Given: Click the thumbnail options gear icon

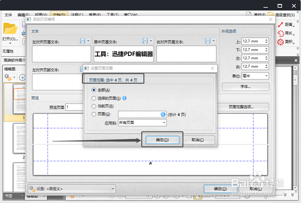Looking at the screenshot, I should 8,78.
